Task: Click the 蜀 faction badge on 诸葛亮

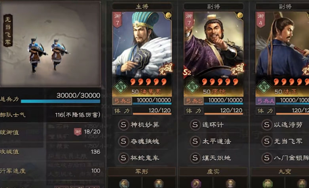Action: [120, 87]
